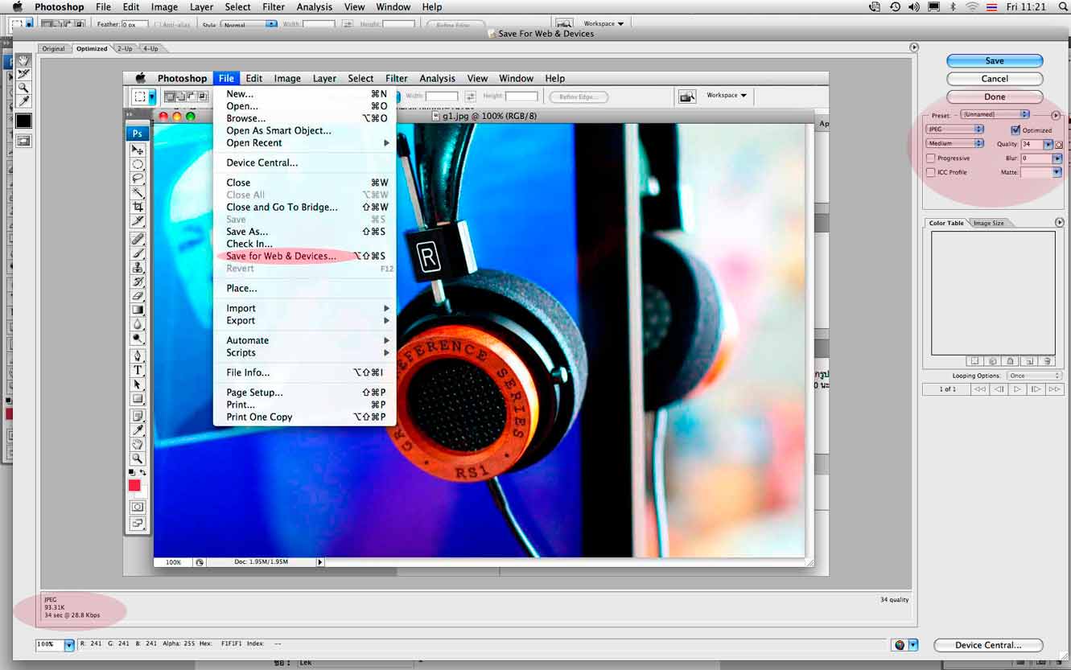Click the web-shift cube icon under color table
The image size is (1071, 670).
click(x=992, y=361)
